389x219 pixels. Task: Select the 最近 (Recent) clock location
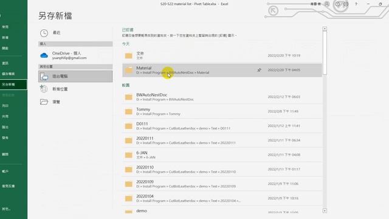[x=75, y=33]
